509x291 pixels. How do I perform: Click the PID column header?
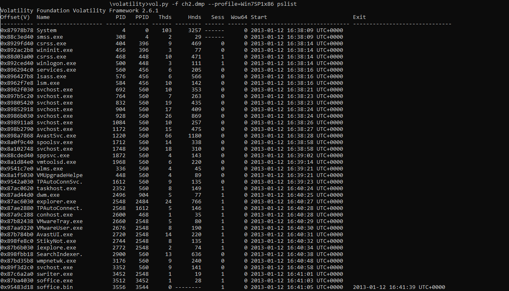120,17
